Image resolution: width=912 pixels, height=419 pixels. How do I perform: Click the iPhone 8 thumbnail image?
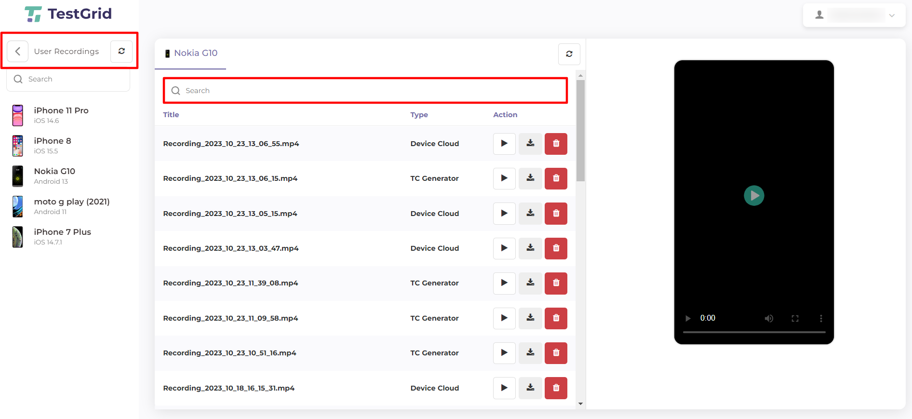click(x=18, y=146)
